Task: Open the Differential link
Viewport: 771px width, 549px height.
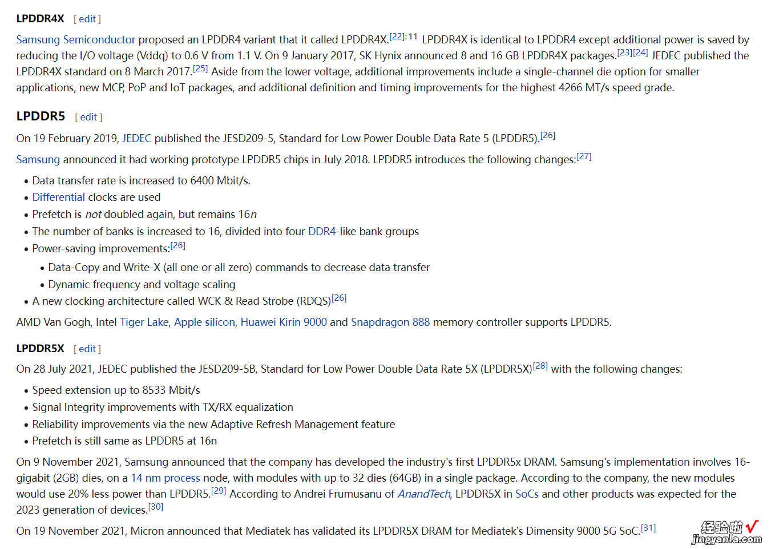Action: pos(59,197)
